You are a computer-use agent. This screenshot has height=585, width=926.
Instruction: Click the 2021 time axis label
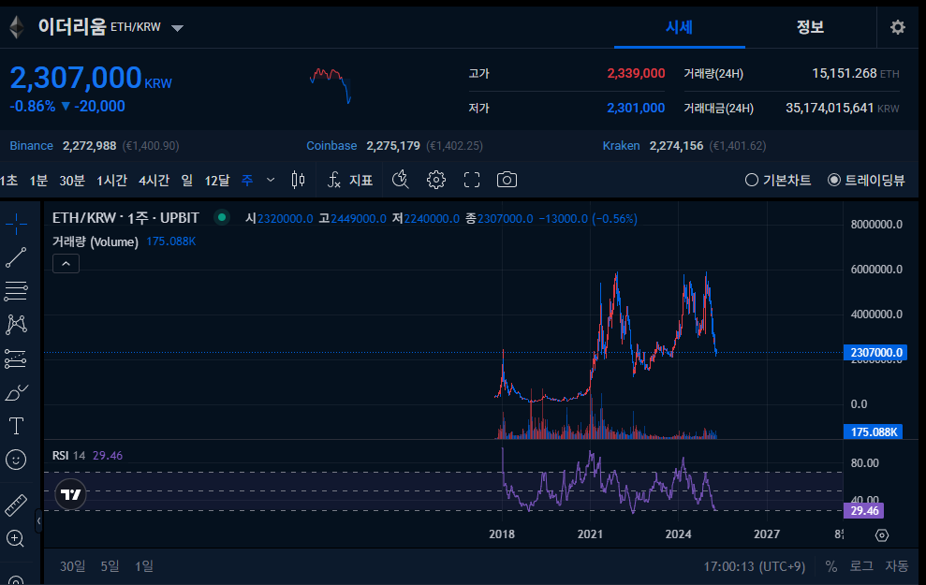pyautogui.click(x=590, y=534)
